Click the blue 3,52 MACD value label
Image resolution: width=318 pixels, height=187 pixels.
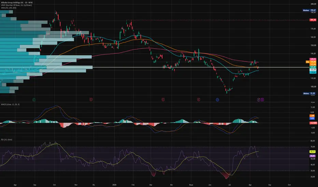point(312,118)
